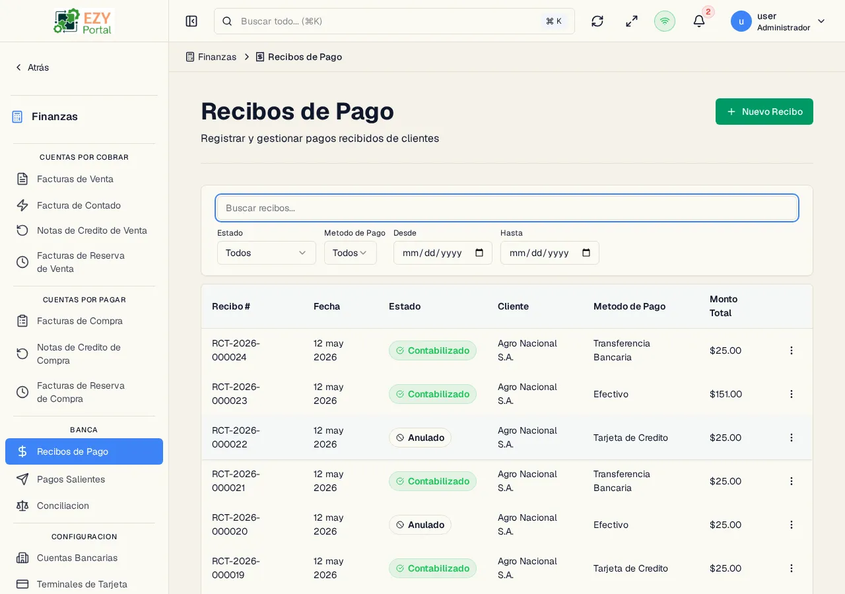845x594 pixels.
Task: Click receipt number RCT-2026-000021
Action: coord(236,481)
